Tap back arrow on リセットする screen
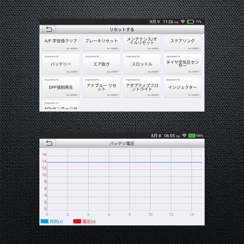The image size is (244, 244). click(x=49, y=29)
